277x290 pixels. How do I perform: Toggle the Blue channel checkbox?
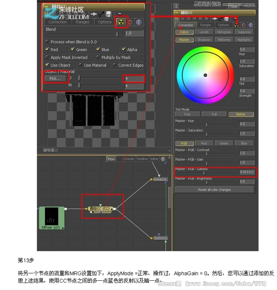tap(98, 49)
